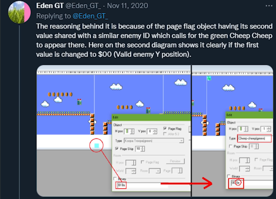Click the white cloud at top right of level
276x199 pixels.
181,82
